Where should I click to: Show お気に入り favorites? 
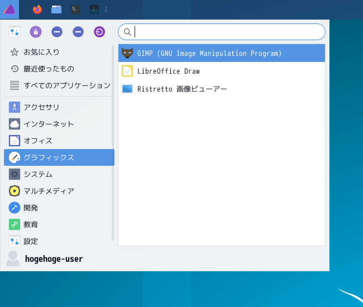pos(58,52)
